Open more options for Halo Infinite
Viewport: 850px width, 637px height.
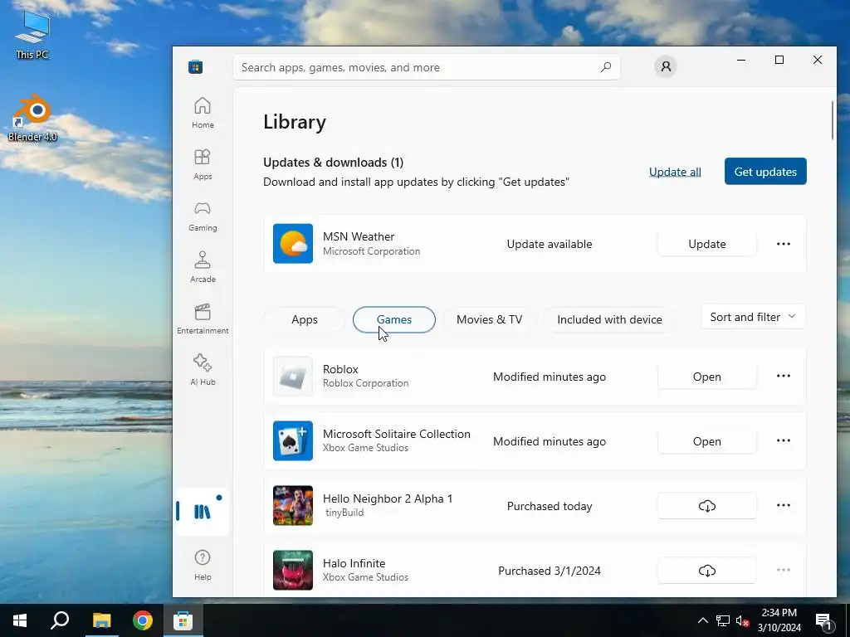(x=784, y=570)
